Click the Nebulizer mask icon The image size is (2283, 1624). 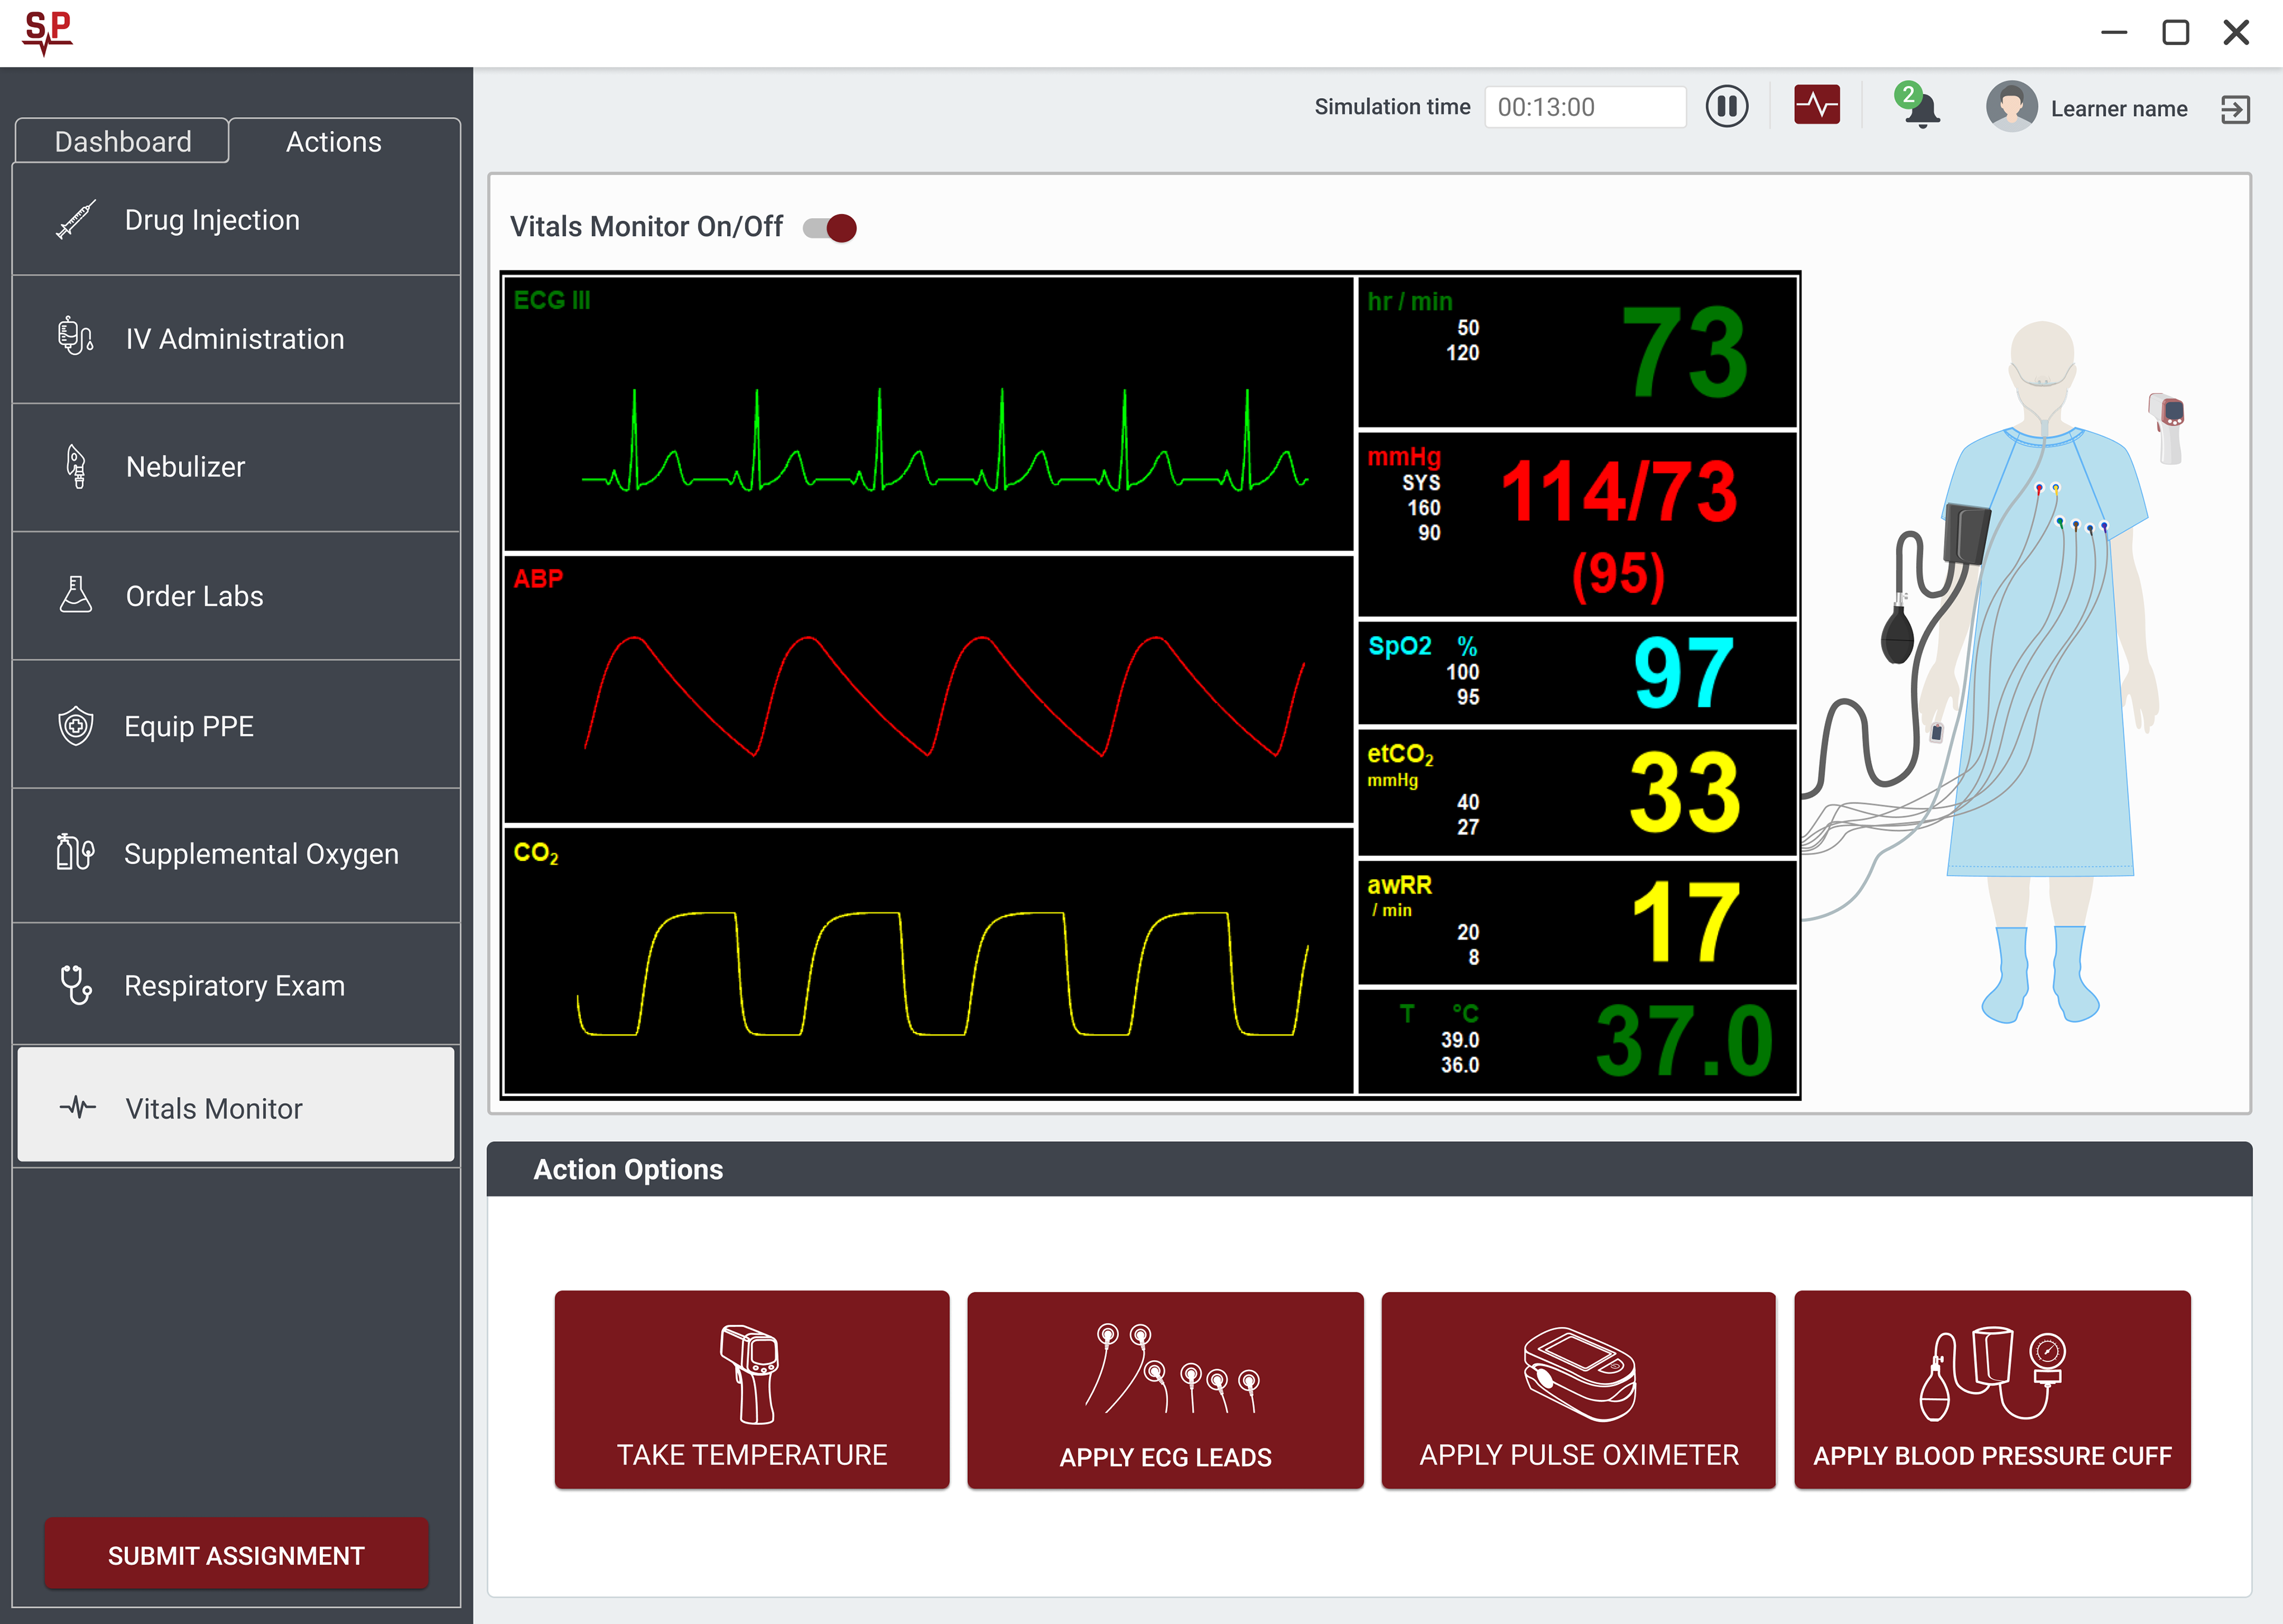76,466
